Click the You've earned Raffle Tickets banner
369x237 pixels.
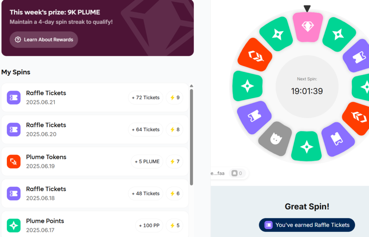307,225
